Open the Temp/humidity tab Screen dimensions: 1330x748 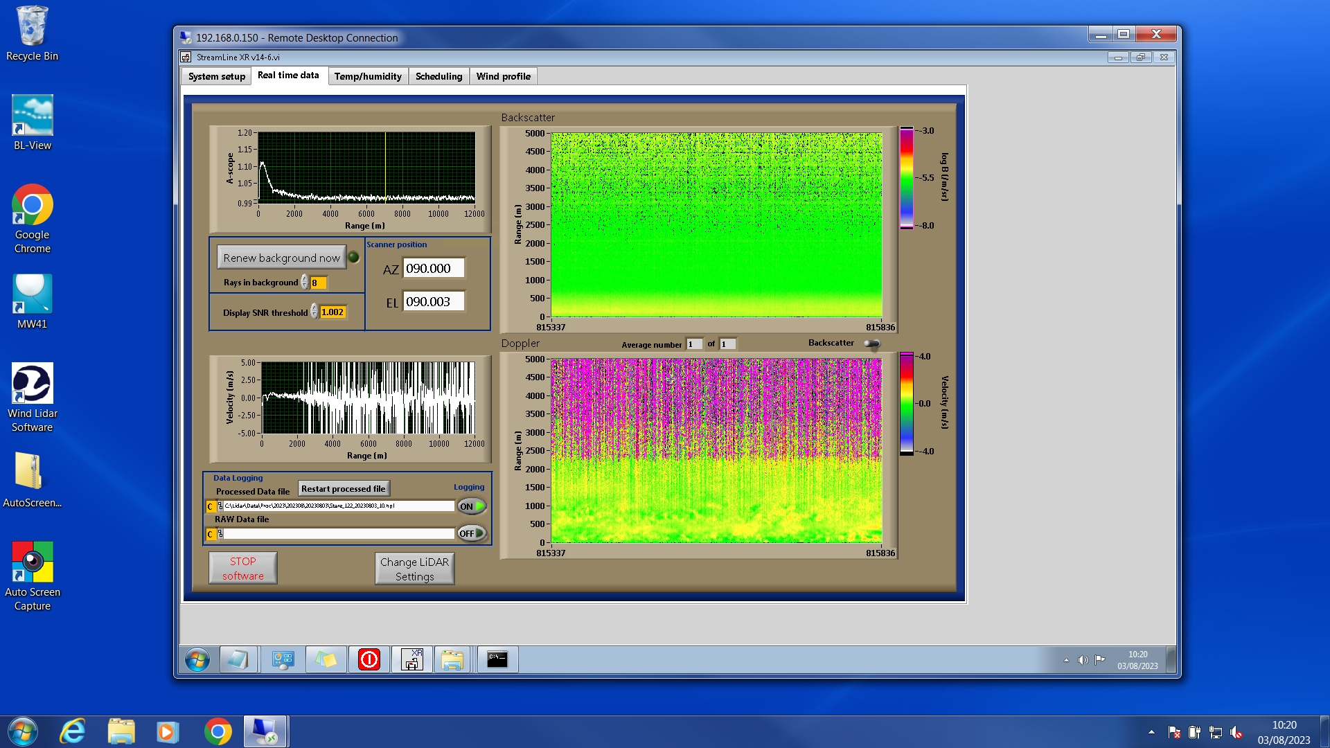click(x=368, y=76)
